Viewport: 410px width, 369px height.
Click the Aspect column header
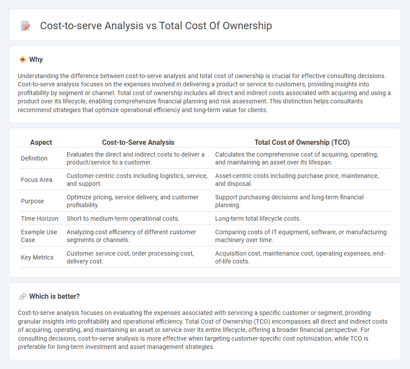[x=41, y=142]
